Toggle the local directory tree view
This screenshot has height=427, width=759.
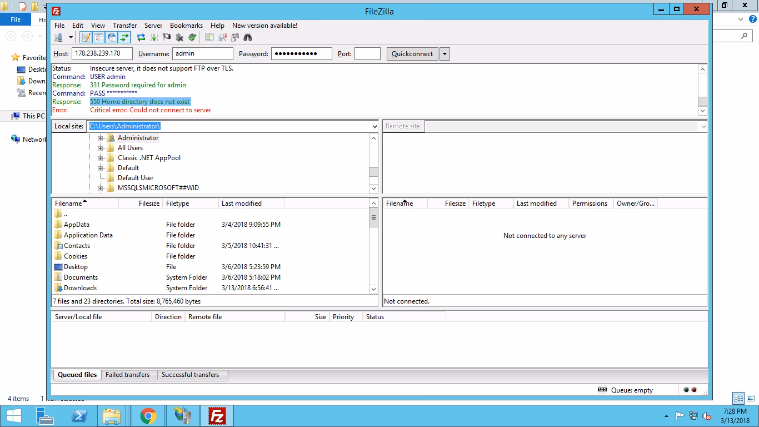pyautogui.click(x=99, y=38)
